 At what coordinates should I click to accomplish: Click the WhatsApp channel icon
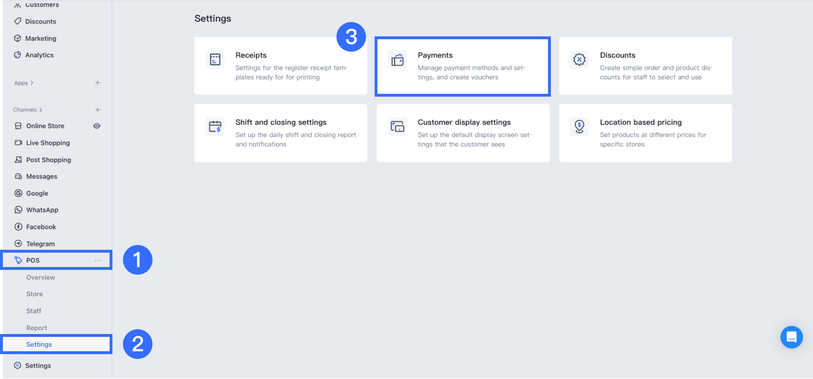(19, 210)
